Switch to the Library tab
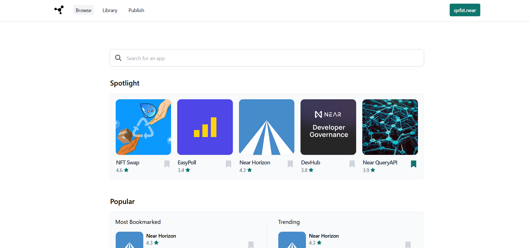This screenshot has width=530, height=248. coord(110,10)
